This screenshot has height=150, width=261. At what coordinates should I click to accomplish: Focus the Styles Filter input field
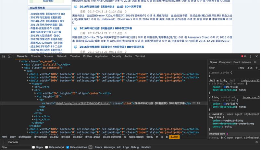click(223, 68)
